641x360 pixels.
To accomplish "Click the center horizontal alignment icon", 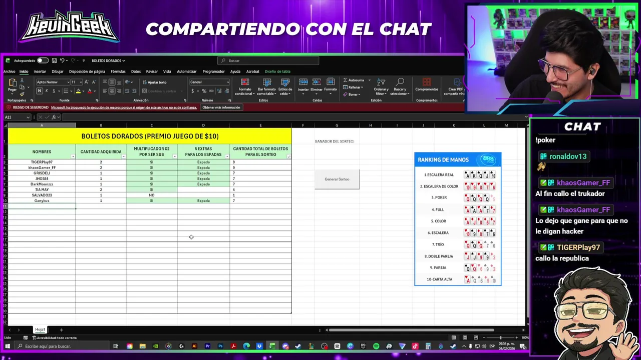I will [x=112, y=91].
